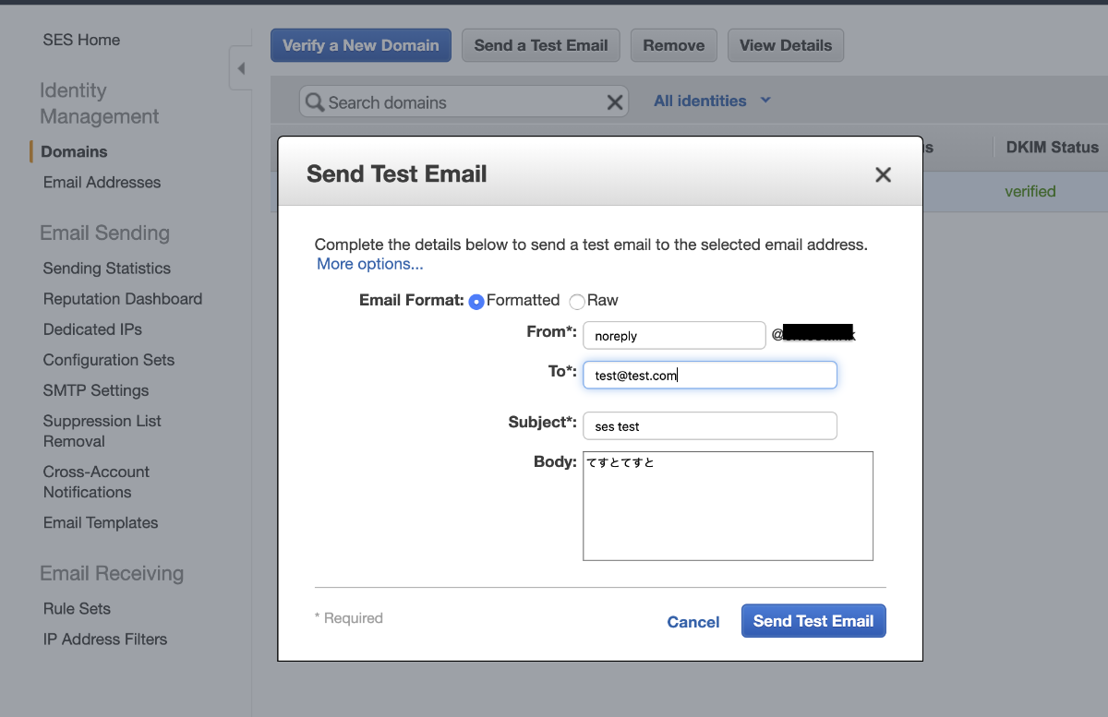Click the From address field

click(674, 336)
